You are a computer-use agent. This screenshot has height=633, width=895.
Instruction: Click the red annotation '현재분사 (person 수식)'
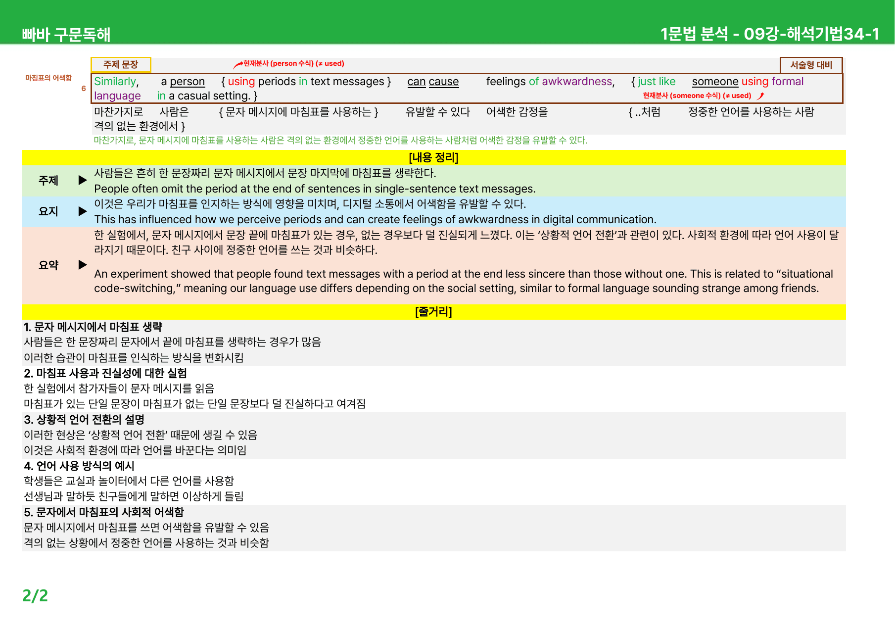[279, 63]
